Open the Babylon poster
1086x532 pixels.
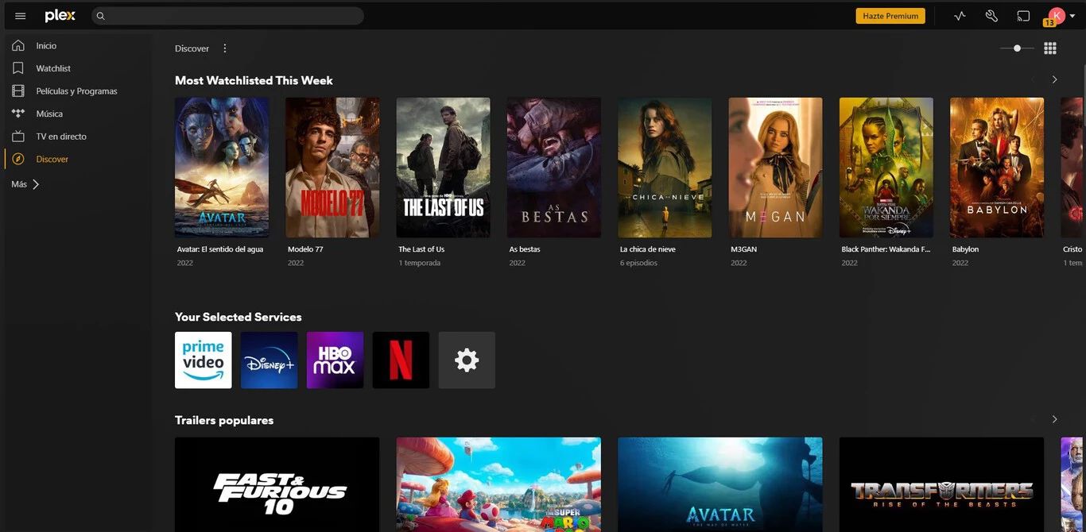coord(997,168)
